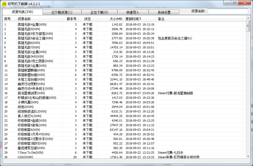The image size is (253, 166).
Task: Select row 英雄无敌3全集(WIN)
Action: coord(124,66)
